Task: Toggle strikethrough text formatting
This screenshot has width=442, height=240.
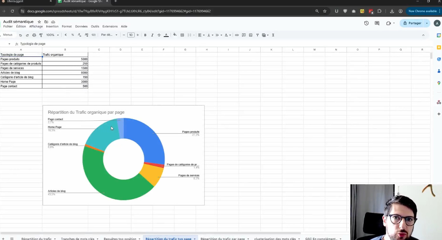Action: [159, 35]
